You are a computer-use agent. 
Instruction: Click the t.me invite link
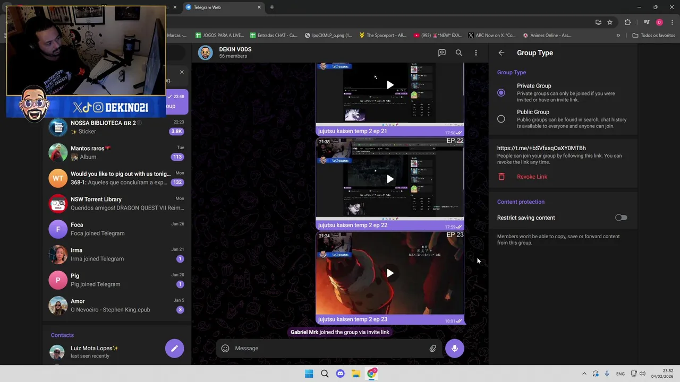541,148
